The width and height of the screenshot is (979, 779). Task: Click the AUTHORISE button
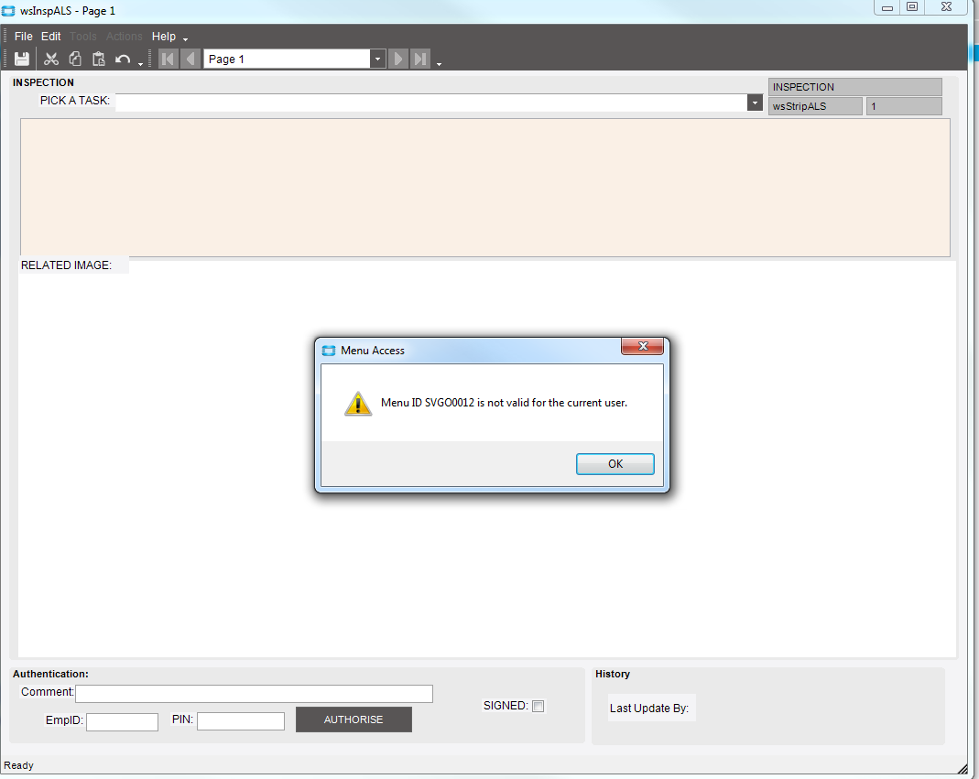tap(354, 719)
